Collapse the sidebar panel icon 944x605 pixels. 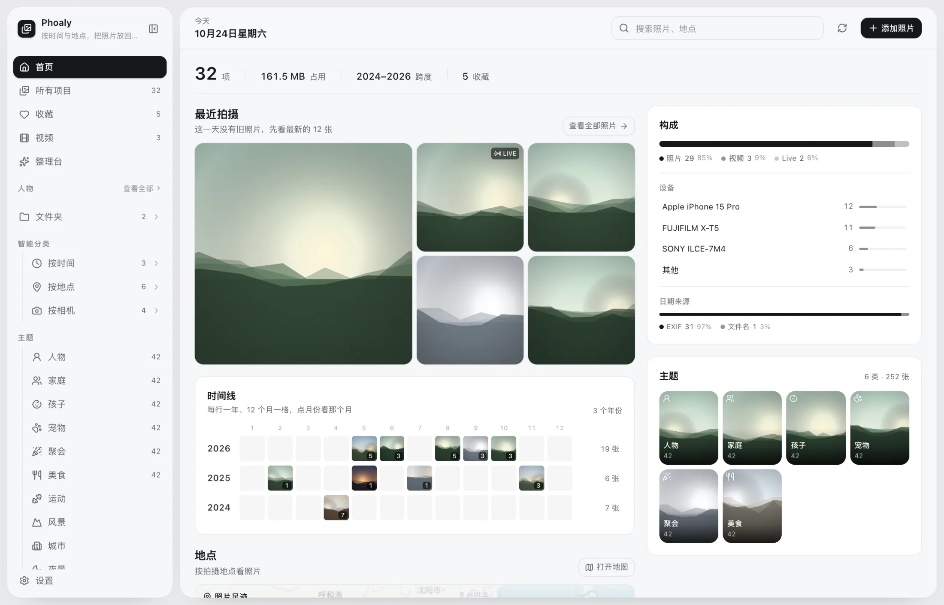point(153,29)
